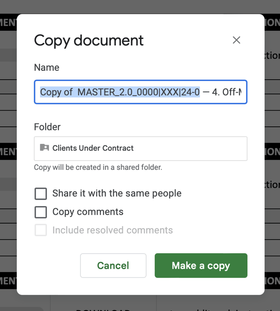Image resolution: width=280 pixels, height=311 pixels.
Task: Click 'Copy will be created in a shared folder' note
Action: 98,167
